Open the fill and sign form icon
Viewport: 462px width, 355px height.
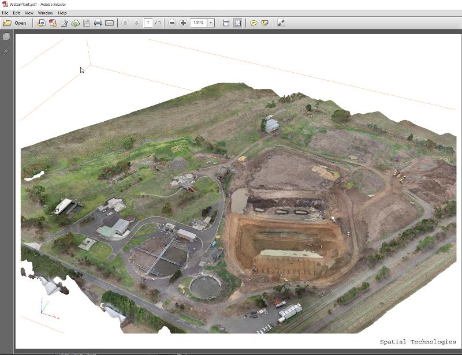(64, 23)
